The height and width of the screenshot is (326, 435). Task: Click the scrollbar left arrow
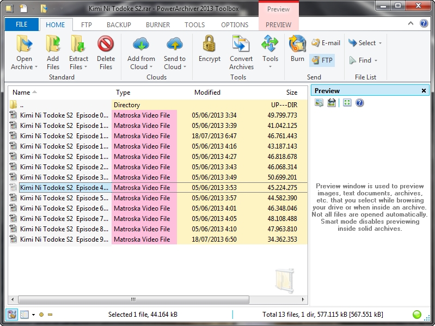point(12,299)
